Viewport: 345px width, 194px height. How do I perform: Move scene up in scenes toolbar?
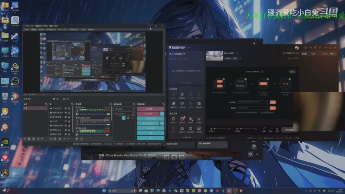tap(38, 139)
